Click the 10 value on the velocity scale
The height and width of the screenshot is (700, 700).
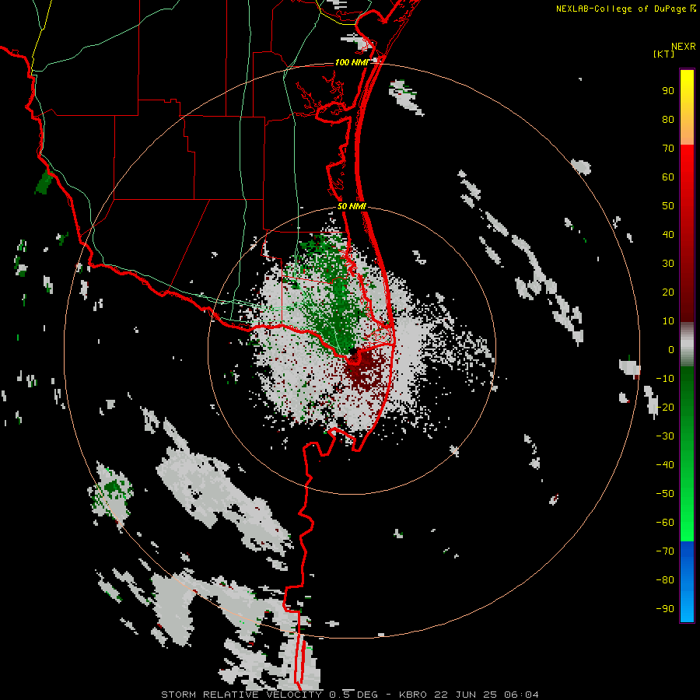pos(668,321)
